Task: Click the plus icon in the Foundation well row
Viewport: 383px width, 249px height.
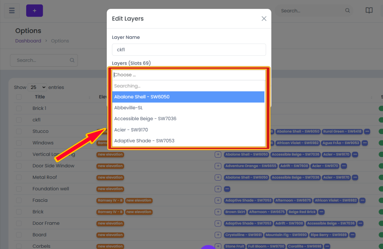Action: pos(218,189)
